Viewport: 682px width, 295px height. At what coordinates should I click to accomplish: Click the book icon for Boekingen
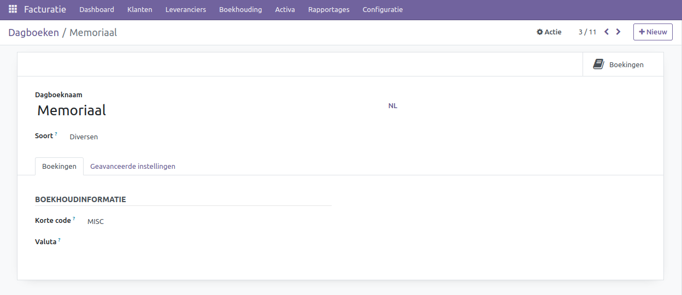[x=598, y=64]
